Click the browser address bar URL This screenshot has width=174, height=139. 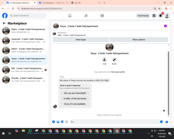[41, 9]
